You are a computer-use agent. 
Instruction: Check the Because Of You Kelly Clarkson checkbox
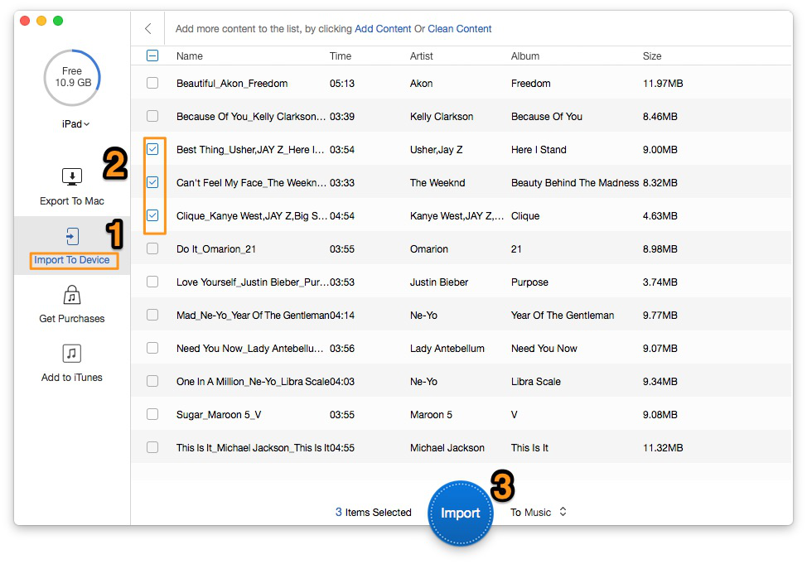pos(152,116)
